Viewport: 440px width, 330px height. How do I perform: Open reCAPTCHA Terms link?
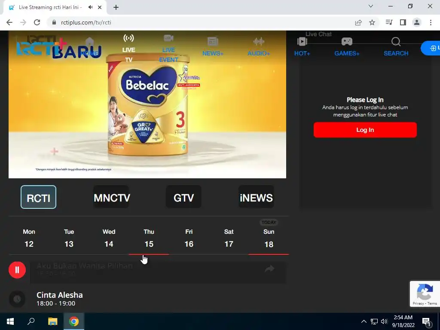tap(432, 303)
